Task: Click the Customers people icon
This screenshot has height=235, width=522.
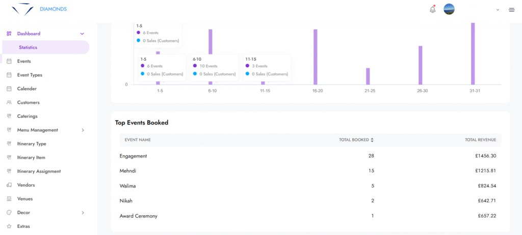Action: (x=9, y=102)
